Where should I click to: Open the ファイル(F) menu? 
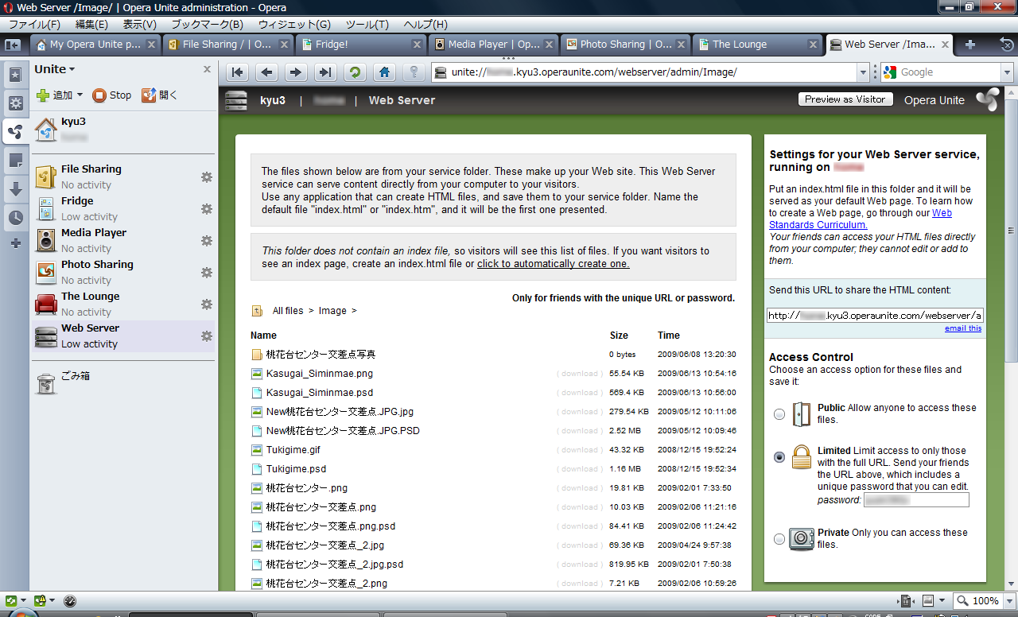33,25
